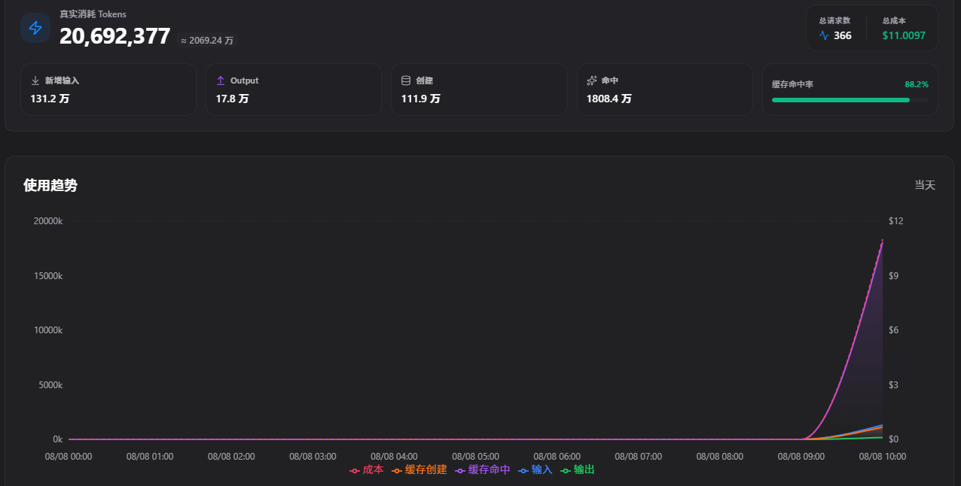Toggle the 缓存命中 series in chart legend

click(x=483, y=469)
